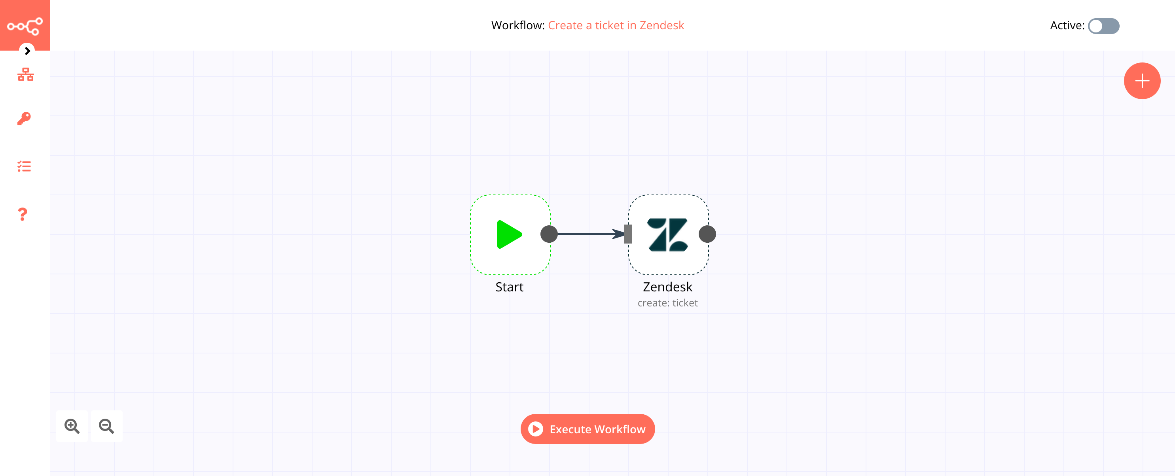Click the zoom in magnifier icon

point(73,426)
